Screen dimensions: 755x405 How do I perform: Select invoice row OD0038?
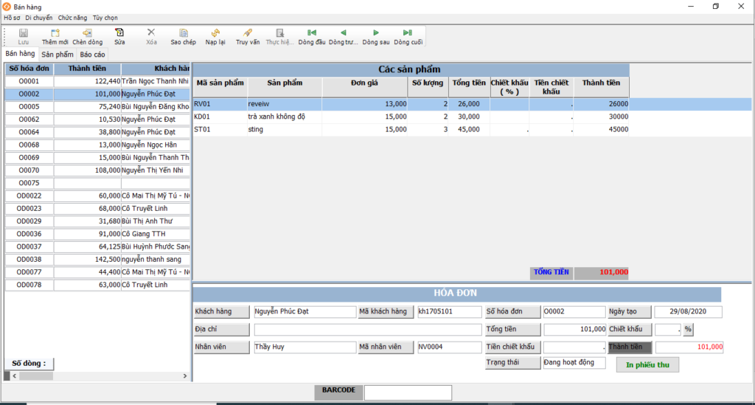[29, 260]
